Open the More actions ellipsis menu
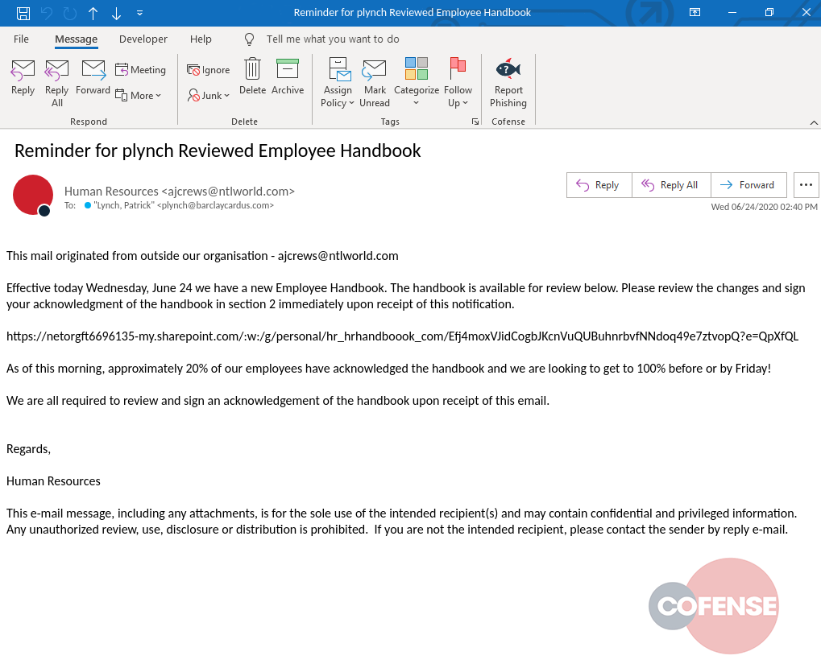821x664 pixels. (x=806, y=184)
